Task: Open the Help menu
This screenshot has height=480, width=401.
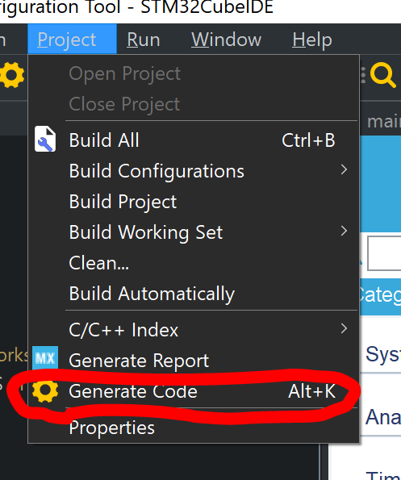Action: coord(312,40)
